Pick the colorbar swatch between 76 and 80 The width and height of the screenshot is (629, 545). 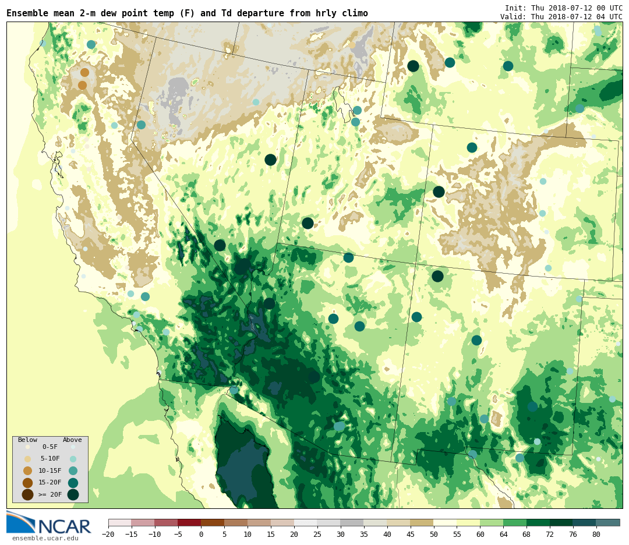(x=584, y=522)
